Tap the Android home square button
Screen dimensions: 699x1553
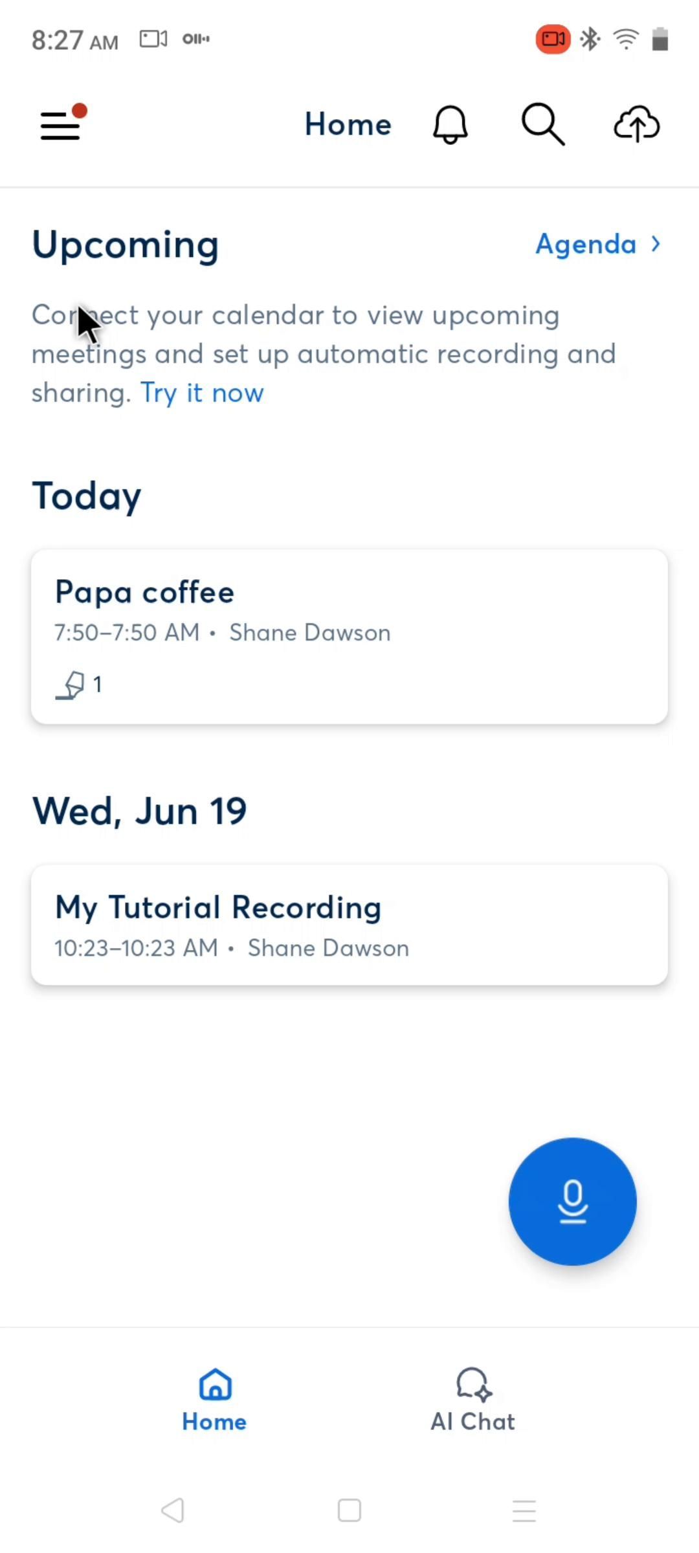click(349, 1510)
